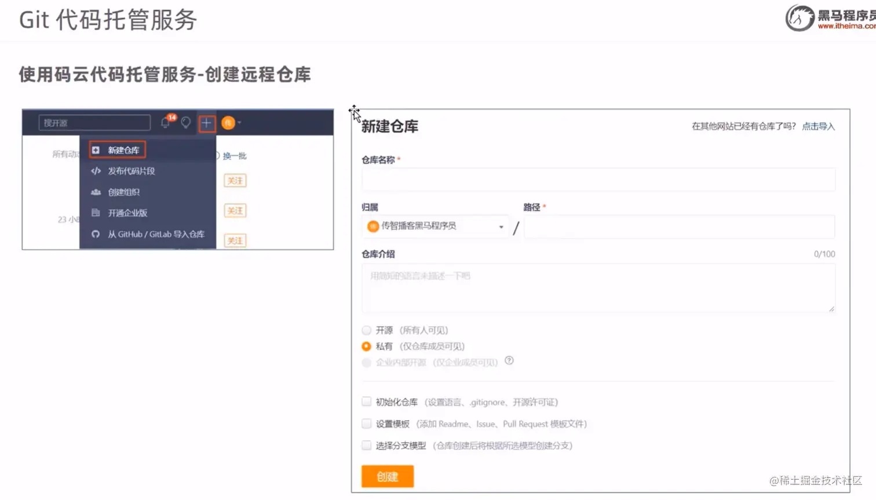The image size is (876, 500).
Task: Click the code snippet icon beside 发布代码片段
Action: tap(96, 170)
